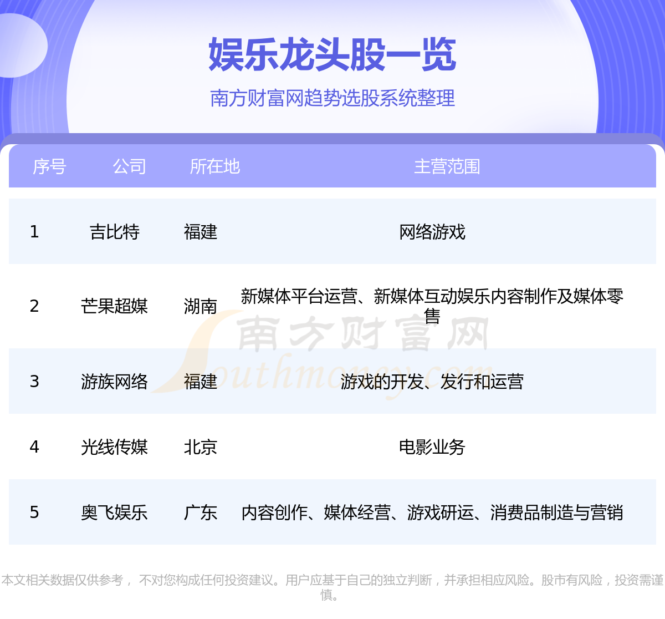Click the subtitle 南方财富网趋势选股系统整理

click(332, 98)
